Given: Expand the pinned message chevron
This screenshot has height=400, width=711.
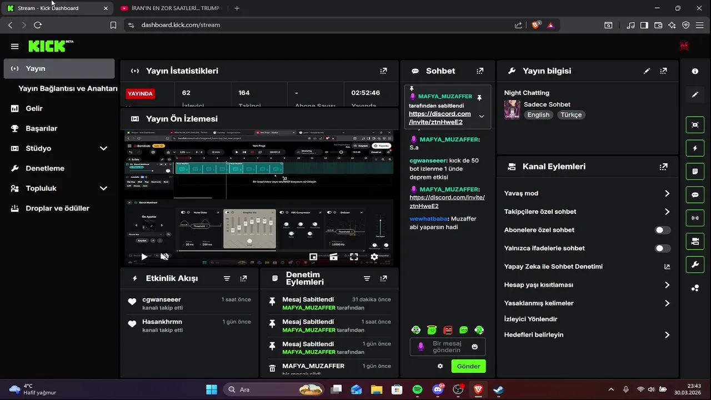Looking at the screenshot, I should pos(481,117).
